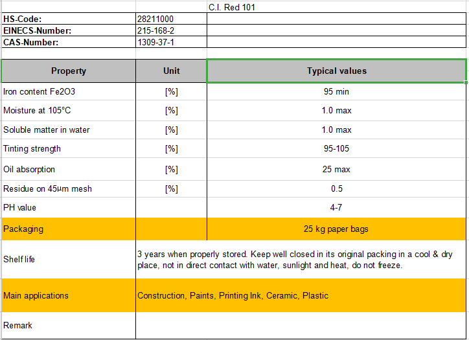Viewport: 469px width, 340px height.
Task: Select the '25 kg paper bags' cell
Action: click(x=336, y=229)
